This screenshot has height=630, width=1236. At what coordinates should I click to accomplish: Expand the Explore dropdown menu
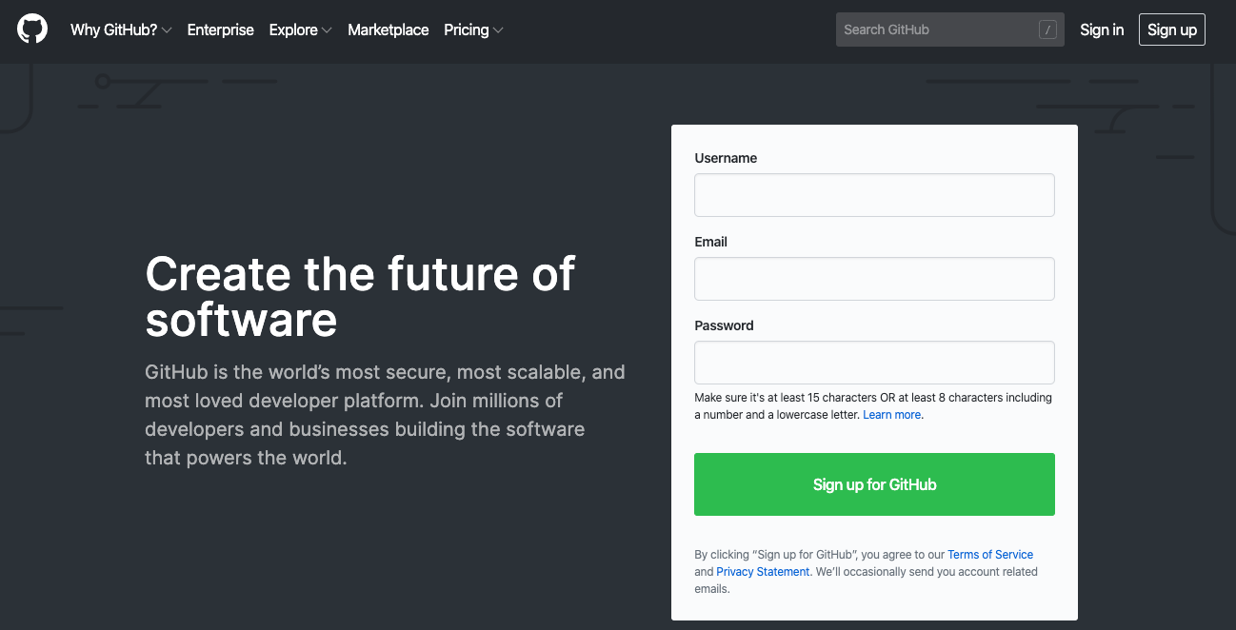(x=300, y=30)
